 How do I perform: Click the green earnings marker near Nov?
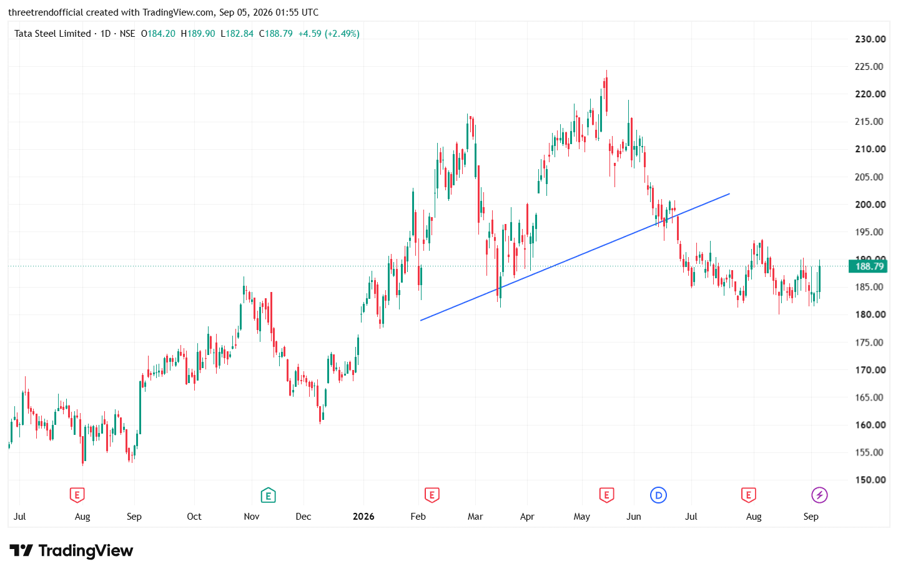click(268, 495)
